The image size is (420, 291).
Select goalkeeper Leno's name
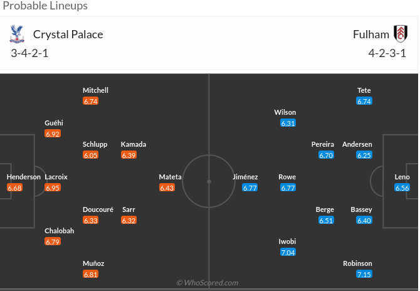[x=402, y=177]
